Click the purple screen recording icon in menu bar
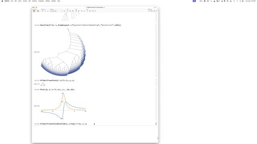The width and height of the screenshot is (257, 144). [x=194, y=1]
